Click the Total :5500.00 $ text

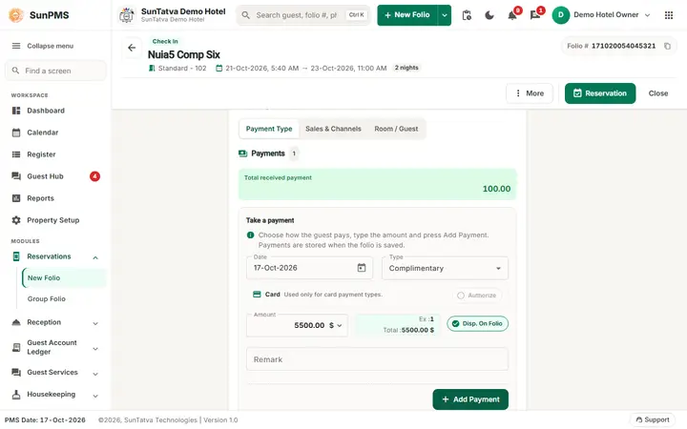[408, 330]
